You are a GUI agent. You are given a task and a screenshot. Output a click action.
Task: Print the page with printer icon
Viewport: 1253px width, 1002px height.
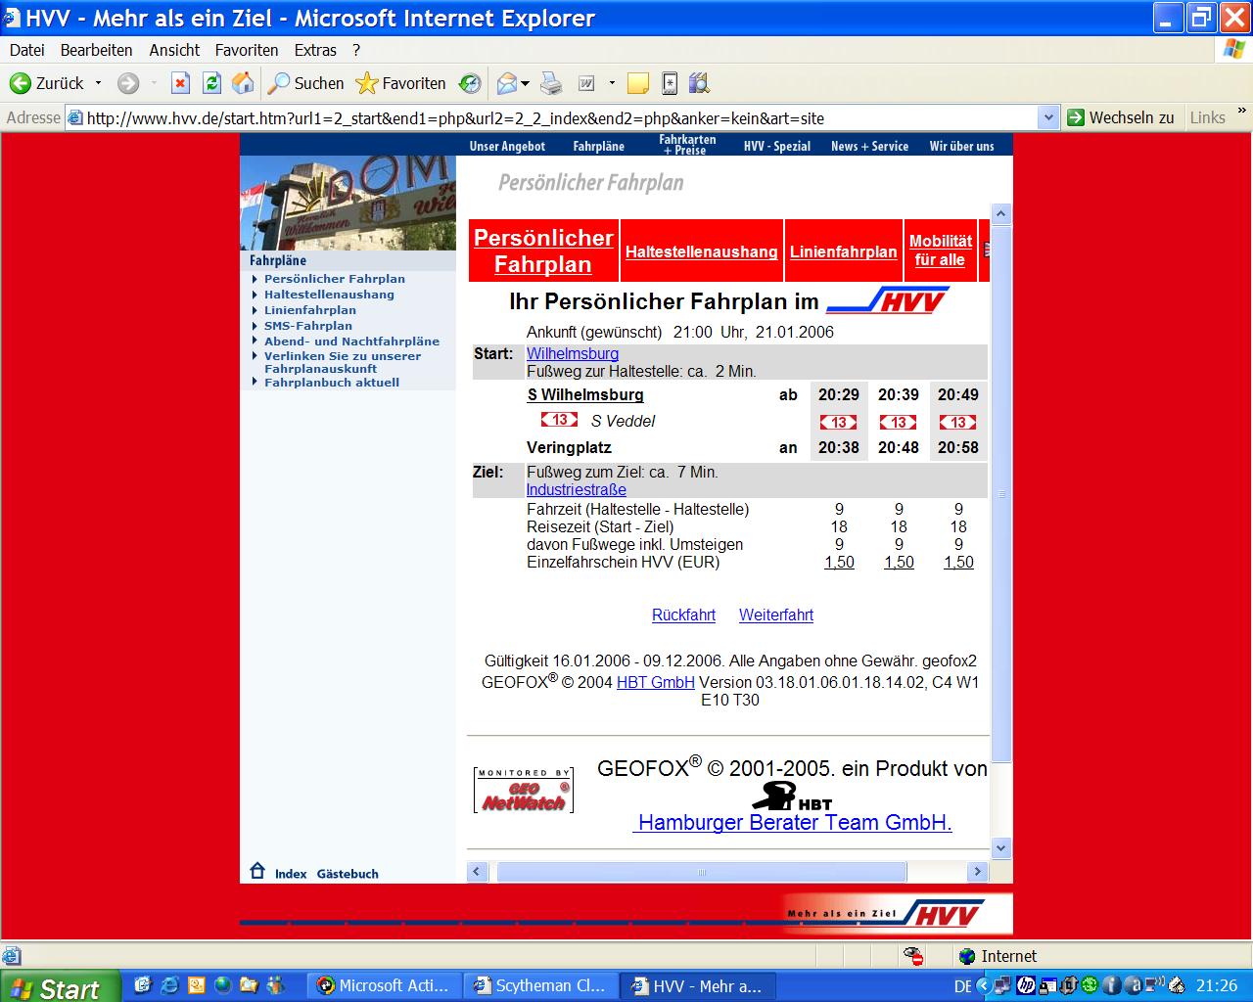(551, 83)
